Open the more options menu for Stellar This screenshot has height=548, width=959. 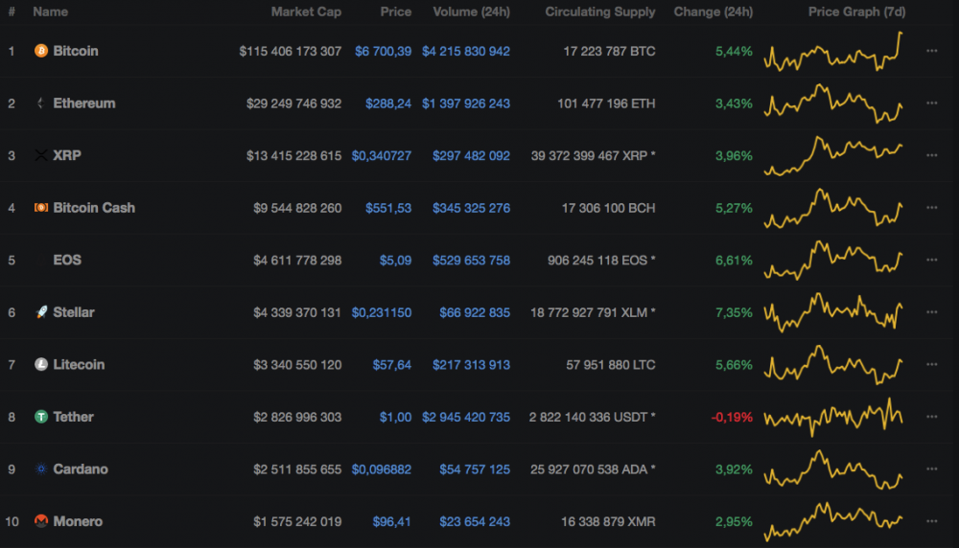[931, 312]
